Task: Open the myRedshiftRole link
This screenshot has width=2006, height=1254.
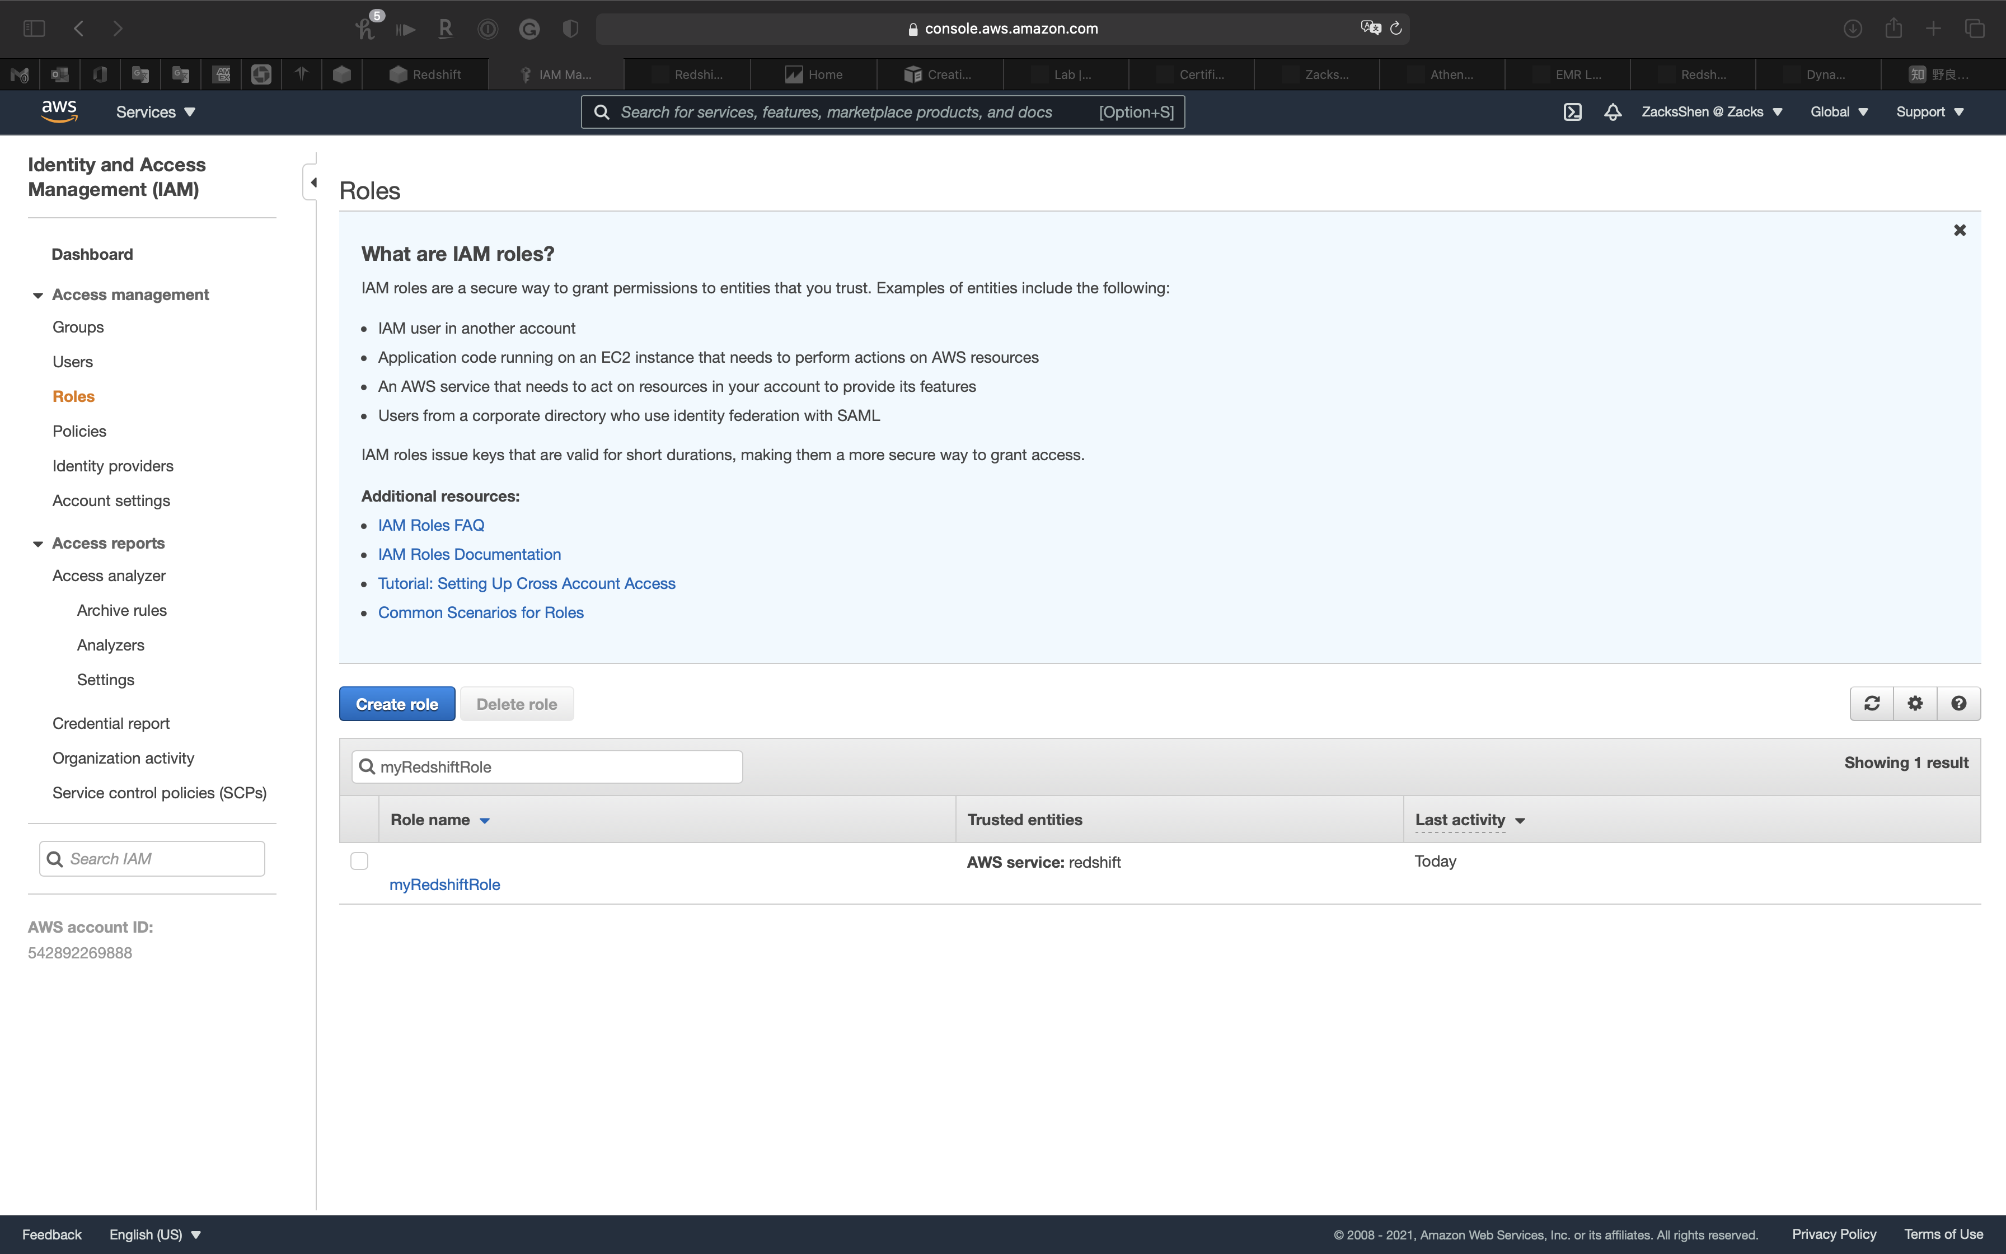Action: [x=444, y=884]
